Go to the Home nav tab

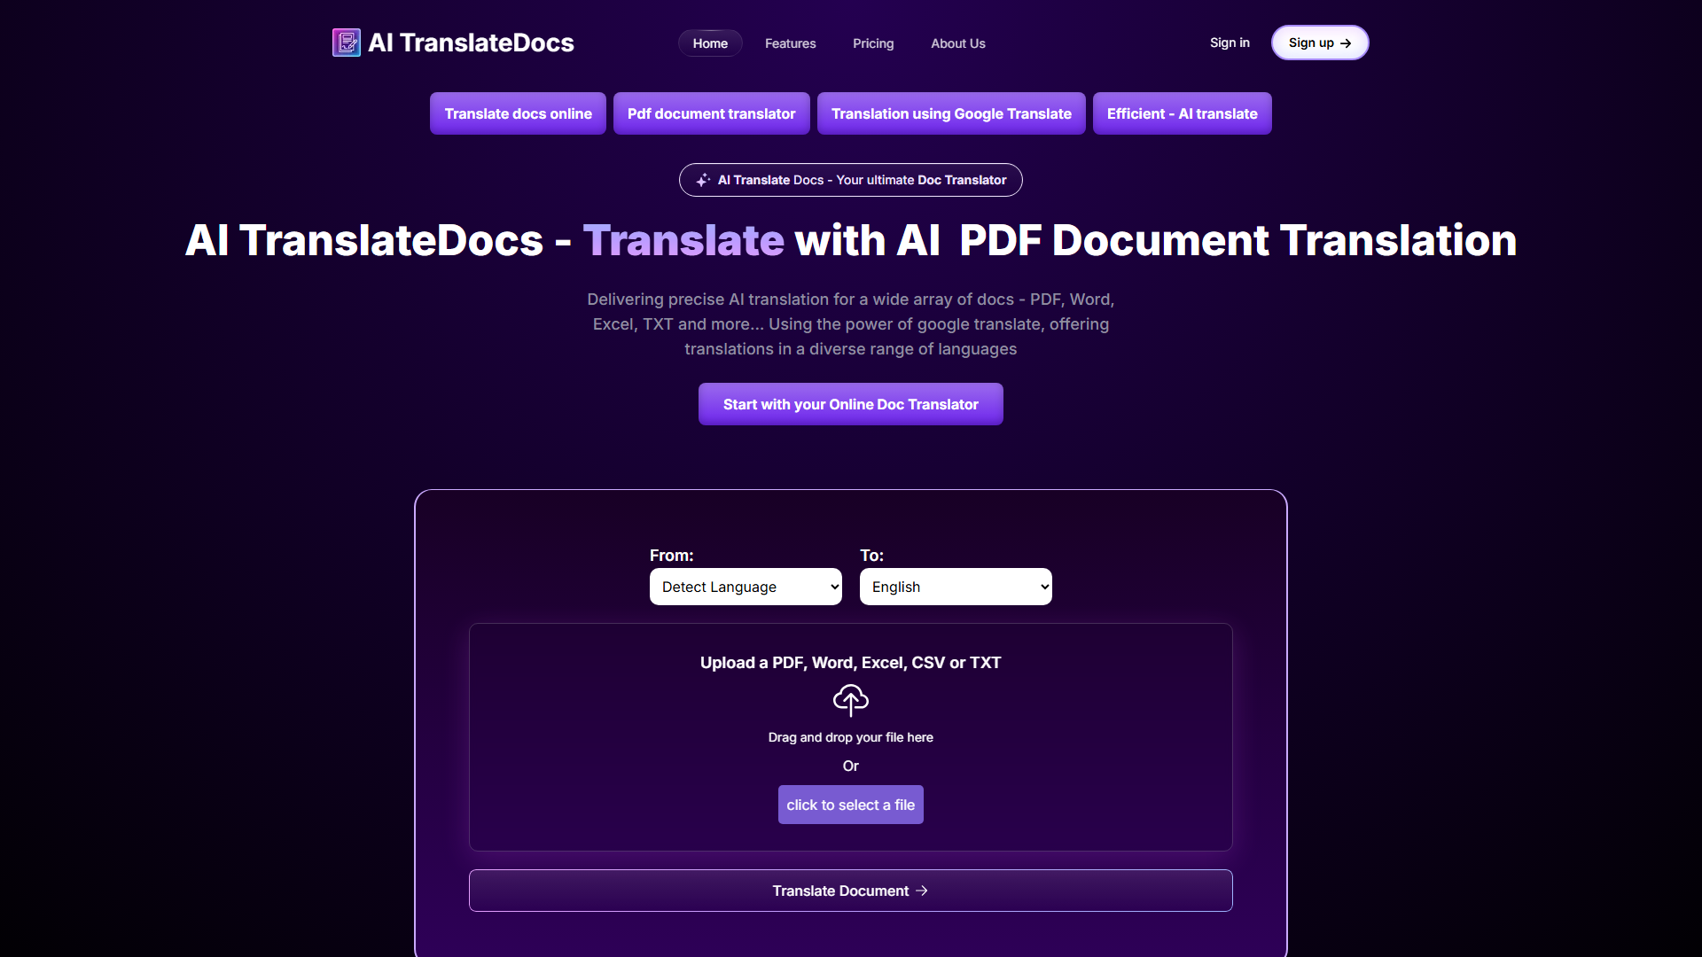710,43
